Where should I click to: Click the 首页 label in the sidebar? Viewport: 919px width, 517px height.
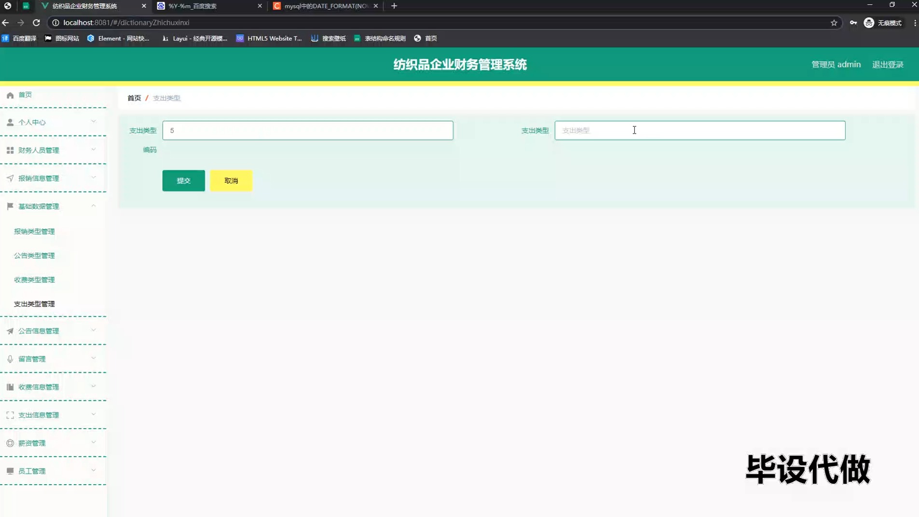click(25, 95)
